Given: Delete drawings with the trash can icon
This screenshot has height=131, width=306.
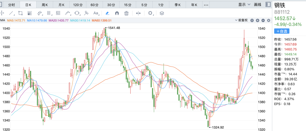Looking at the screenshot, I should click(x=127, y=13).
